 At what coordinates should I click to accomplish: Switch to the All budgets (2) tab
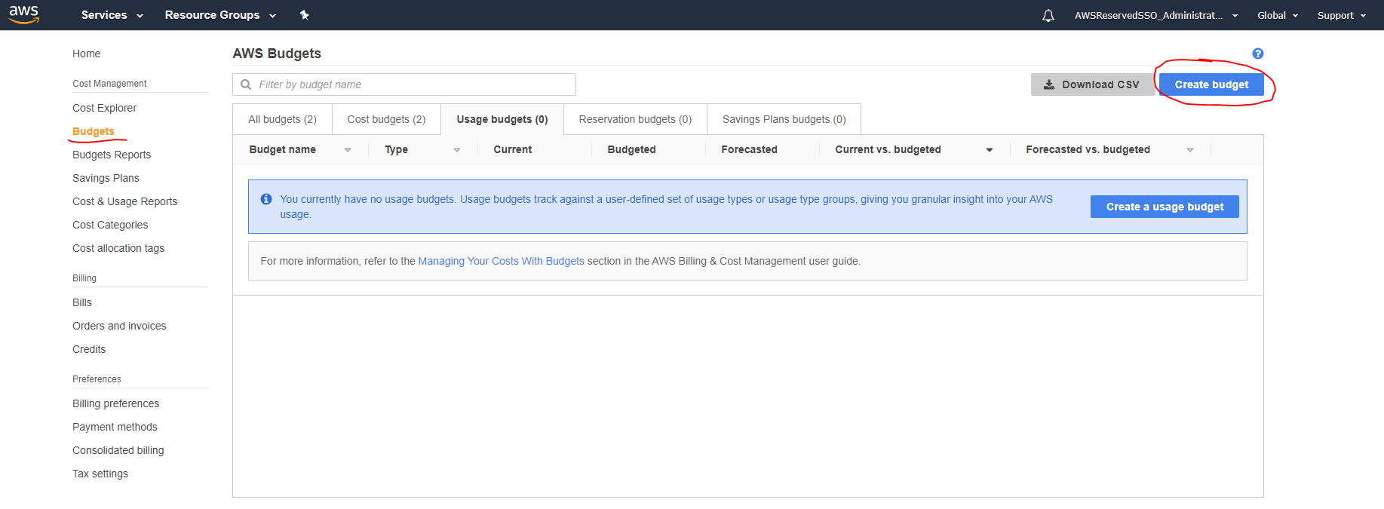(282, 119)
